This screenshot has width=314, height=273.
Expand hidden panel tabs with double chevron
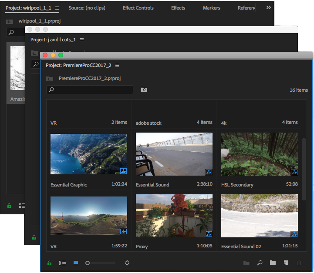click(269, 7)
